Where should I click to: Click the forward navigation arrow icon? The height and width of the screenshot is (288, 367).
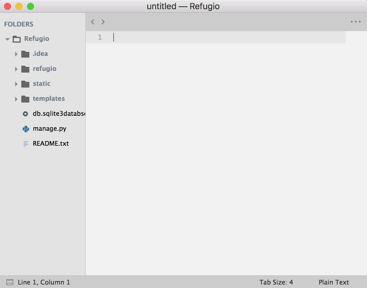pyautogui.click(x=103, y=22)
